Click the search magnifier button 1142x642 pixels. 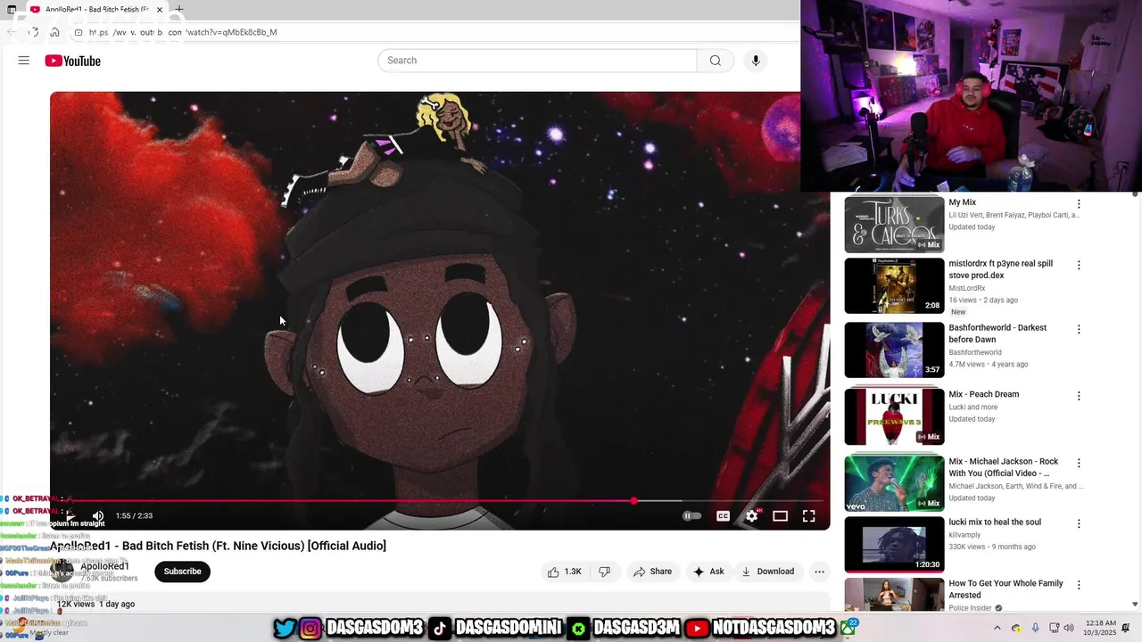click(716, 61)
